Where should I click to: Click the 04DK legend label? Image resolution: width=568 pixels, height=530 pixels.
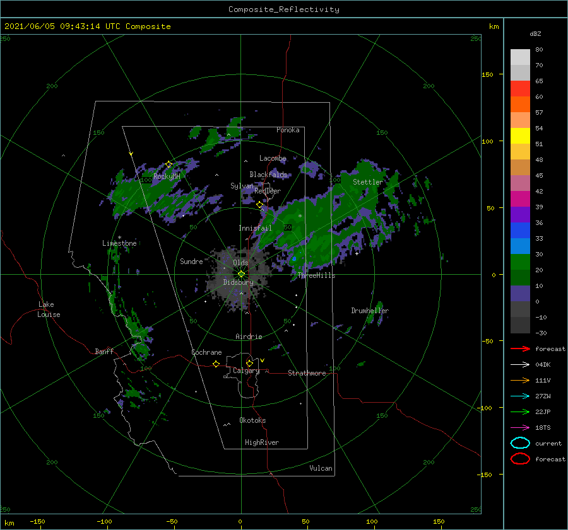coord(543,365)
